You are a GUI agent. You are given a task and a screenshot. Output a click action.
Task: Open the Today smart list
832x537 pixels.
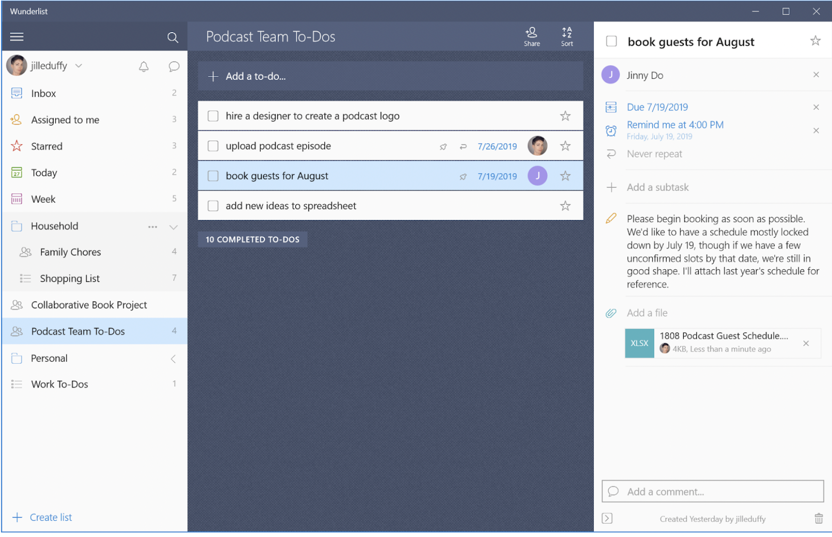coord(94,173)
